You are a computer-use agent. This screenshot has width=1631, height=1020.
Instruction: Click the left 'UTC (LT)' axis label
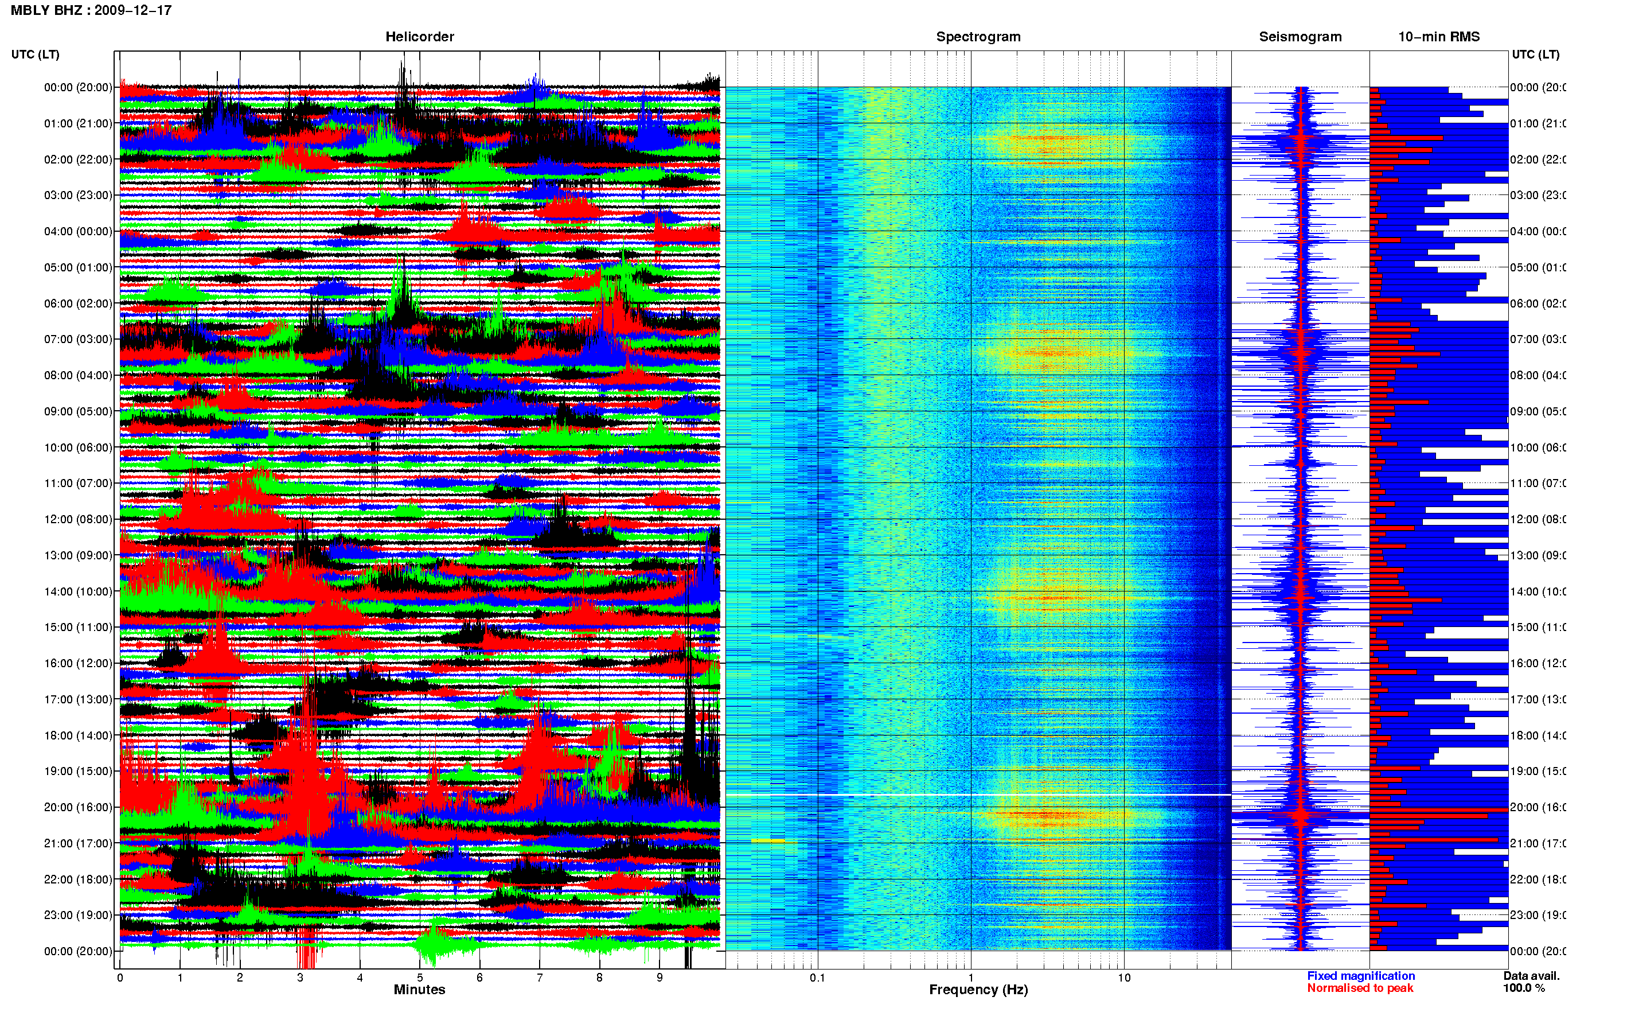[35, 54]
